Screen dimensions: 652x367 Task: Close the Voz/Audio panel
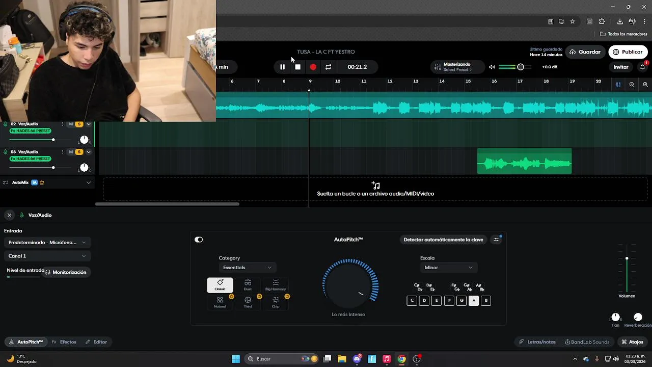pyautogui.click(x=9, y=215)
